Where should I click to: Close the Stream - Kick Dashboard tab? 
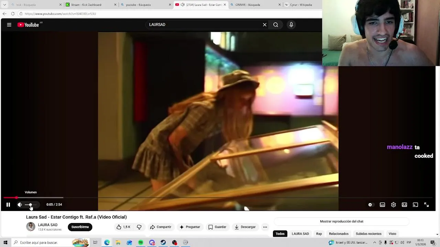pos(115,5)
